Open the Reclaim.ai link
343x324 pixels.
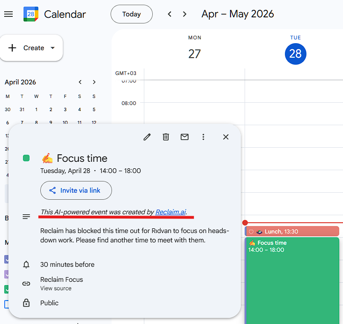pos(171,212)
